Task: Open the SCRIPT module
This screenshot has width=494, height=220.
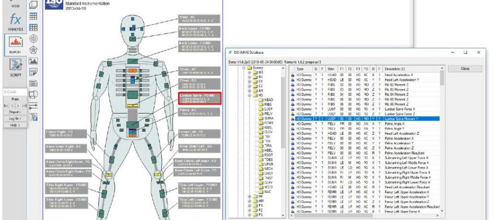Action: (x=15, y=67)
